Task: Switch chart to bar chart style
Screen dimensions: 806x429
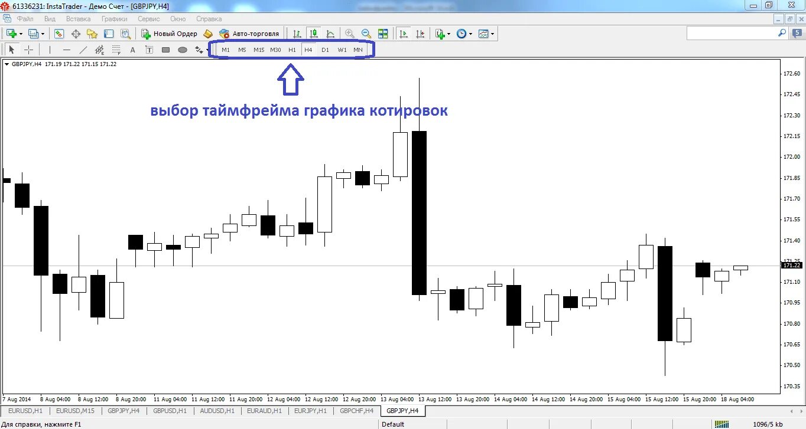Action: pos(297,34)
